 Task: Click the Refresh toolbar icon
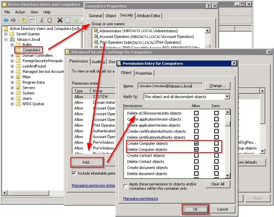pos(74,20)
